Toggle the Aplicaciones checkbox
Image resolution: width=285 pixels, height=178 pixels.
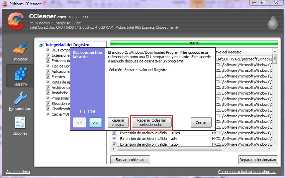[48, 71]
